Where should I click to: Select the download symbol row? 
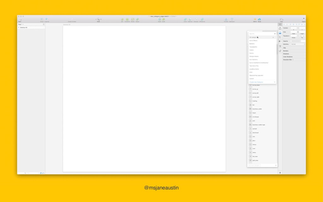click(262, 133)
